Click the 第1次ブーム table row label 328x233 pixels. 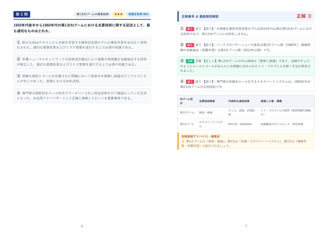(187, 112)
